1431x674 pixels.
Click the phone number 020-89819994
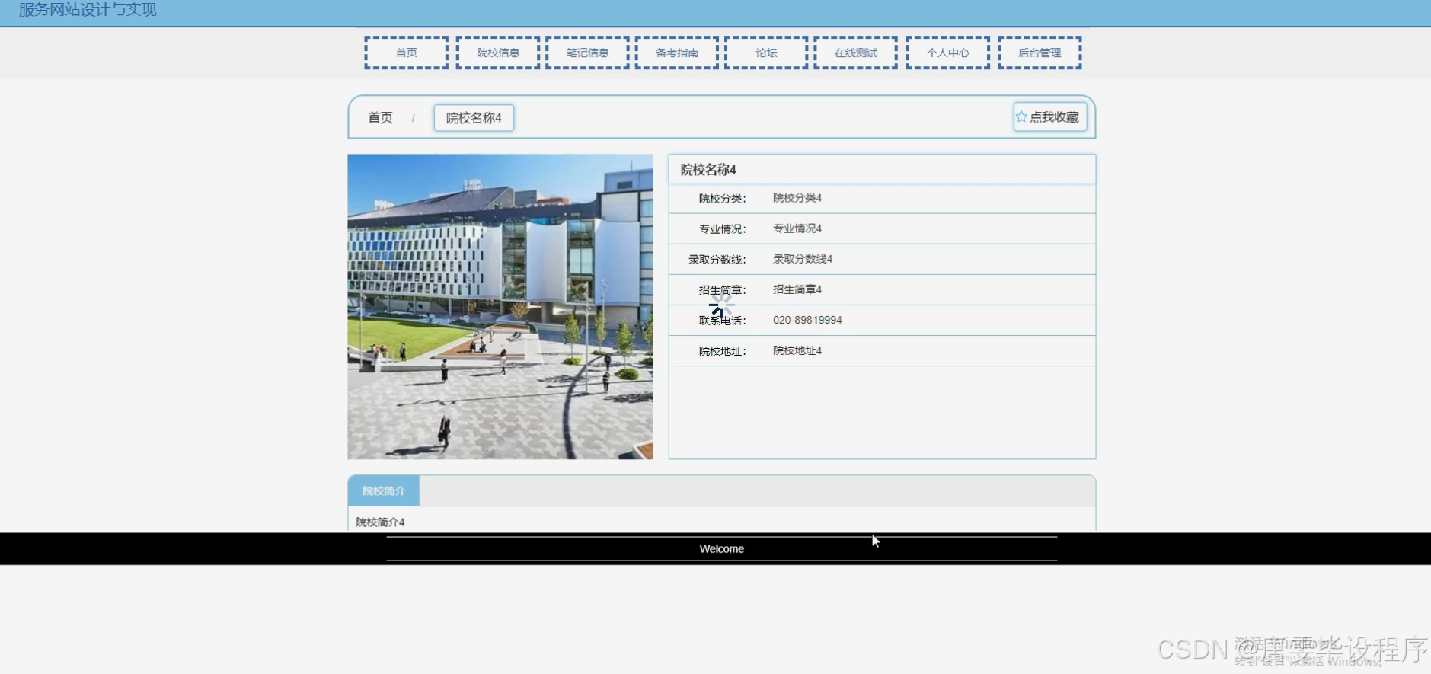click(807, 320)
